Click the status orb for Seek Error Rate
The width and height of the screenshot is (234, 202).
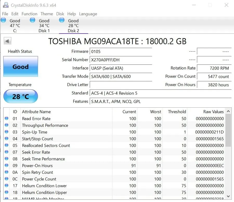(6, 152)
